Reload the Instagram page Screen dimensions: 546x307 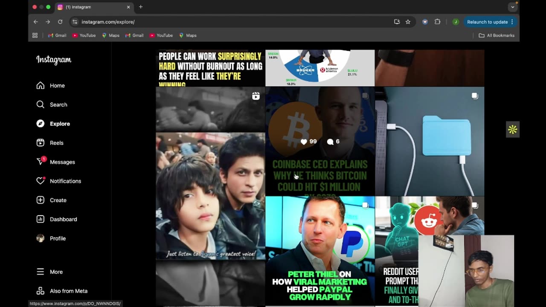(60, 22)
